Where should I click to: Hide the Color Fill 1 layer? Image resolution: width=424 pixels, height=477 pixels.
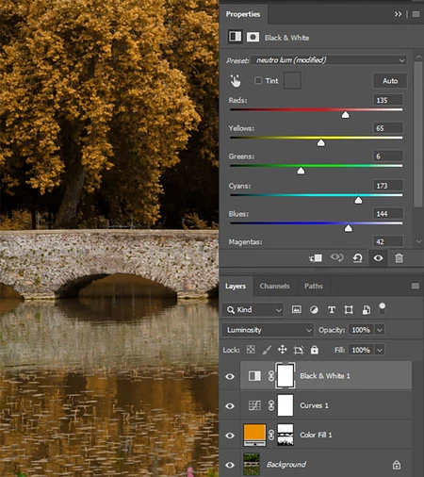pos(230,436)
